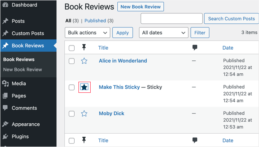Open the Bulk actions dropdown

(87, 32)
